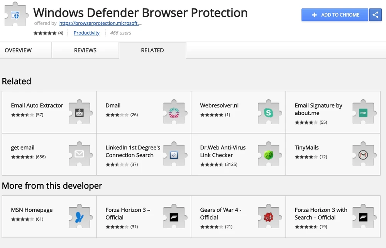Open the get email extension title
386x248 pixels.
[x=23, y=147]
